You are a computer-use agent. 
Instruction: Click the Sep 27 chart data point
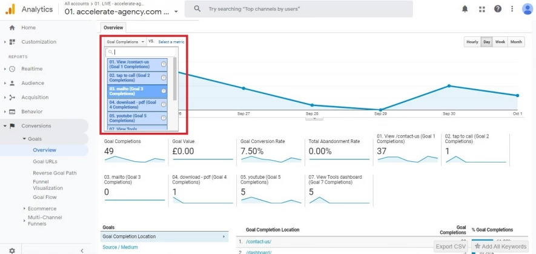coord(243,89)
